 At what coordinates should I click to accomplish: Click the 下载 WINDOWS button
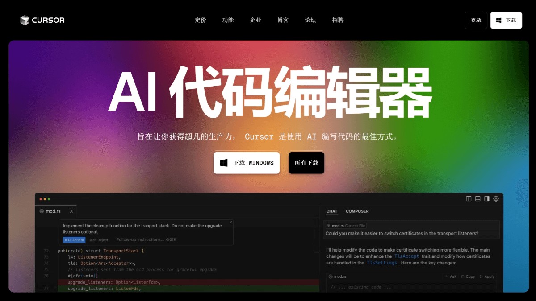point(247,163)
